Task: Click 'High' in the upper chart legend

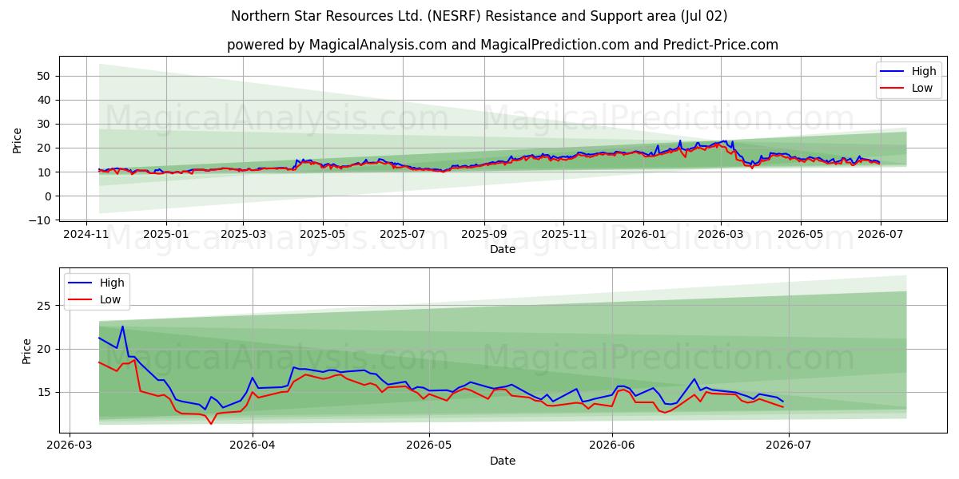Action: (925, 71)
